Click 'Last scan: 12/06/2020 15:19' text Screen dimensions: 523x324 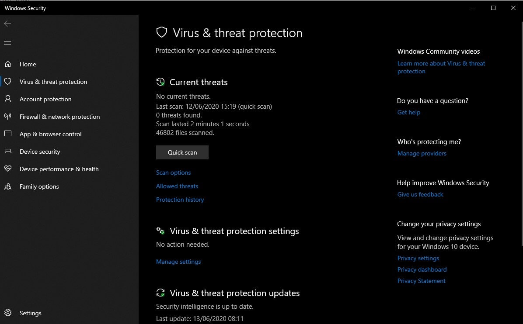[x=196, y=107]
